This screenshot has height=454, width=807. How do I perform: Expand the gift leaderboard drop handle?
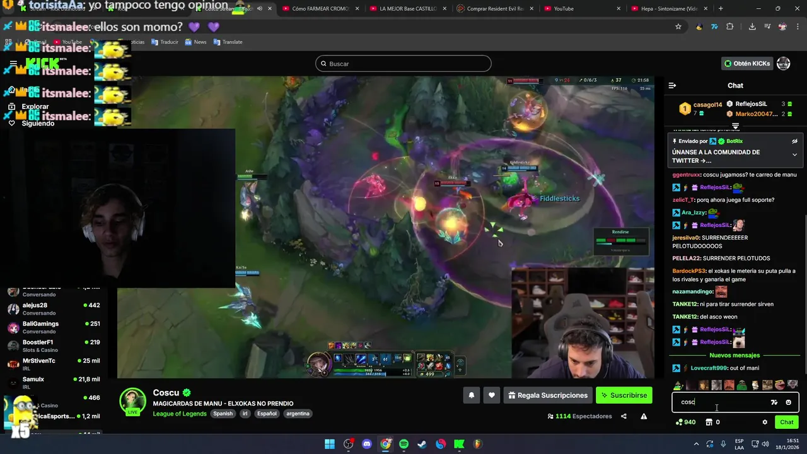pos(735,126)
